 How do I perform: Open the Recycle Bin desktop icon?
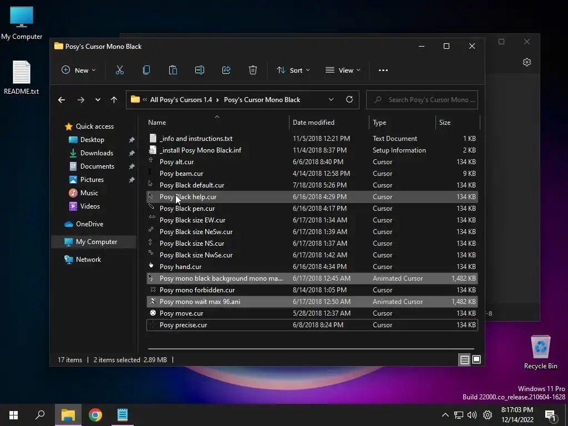click(540, 352)
